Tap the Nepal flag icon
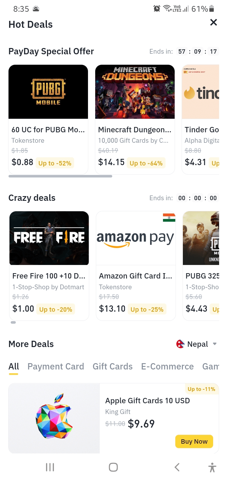Screen dimensions: 227x480 click(180, 344)
